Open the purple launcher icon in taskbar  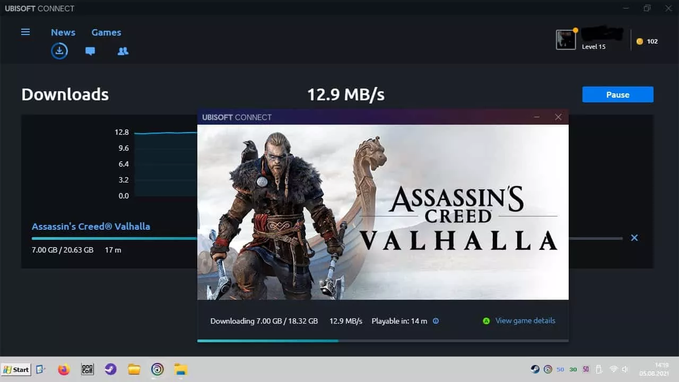tap(110, 369)
